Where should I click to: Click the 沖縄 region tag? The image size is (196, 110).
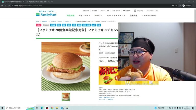click(x=99, y=25)
